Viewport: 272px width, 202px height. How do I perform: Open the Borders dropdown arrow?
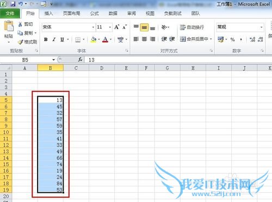(84, 39)
